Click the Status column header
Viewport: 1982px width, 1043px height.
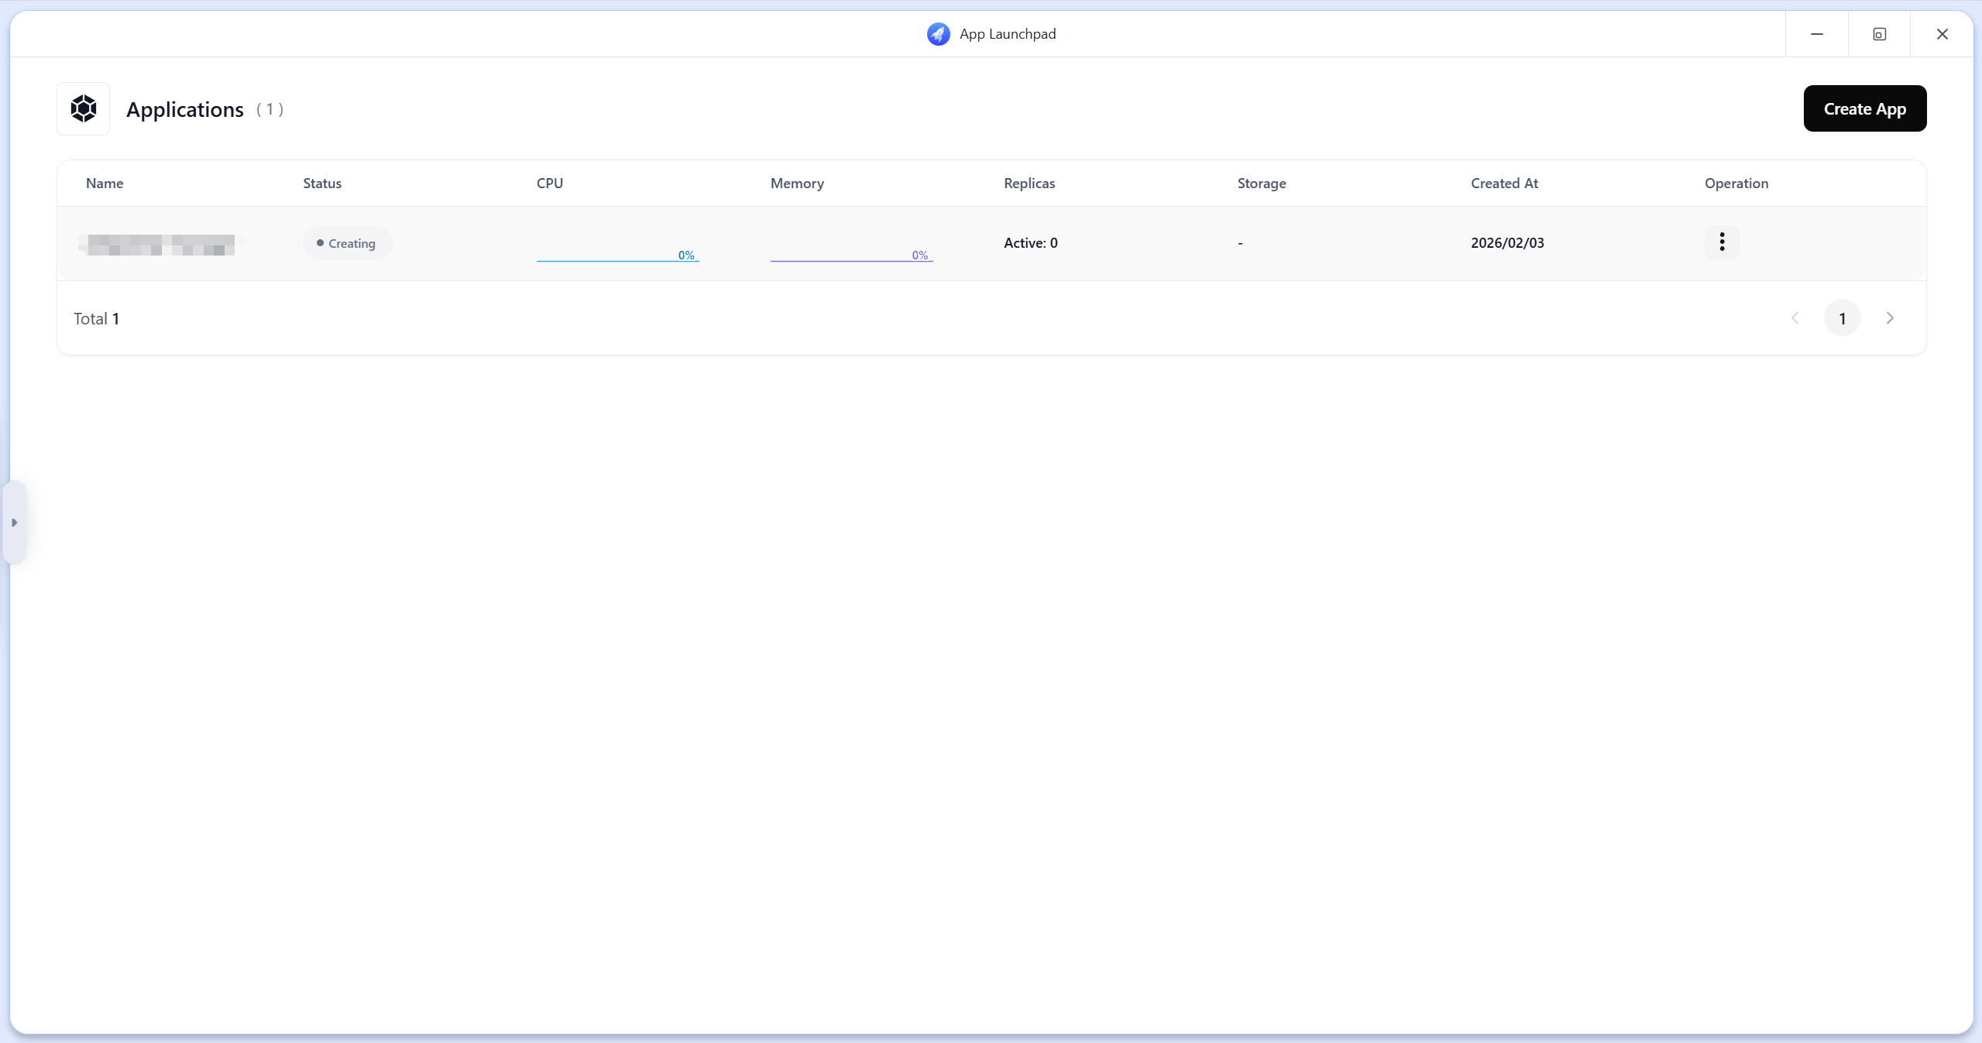(322, 184)
